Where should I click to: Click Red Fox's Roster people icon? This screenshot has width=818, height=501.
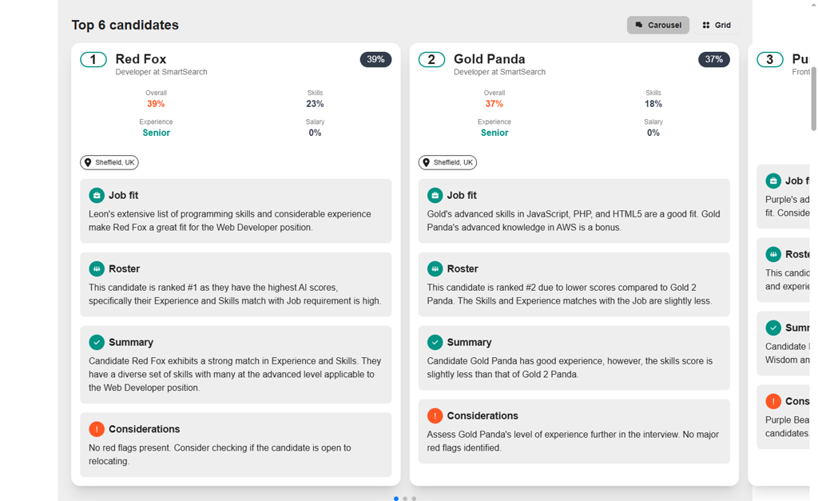pos(97,268)
